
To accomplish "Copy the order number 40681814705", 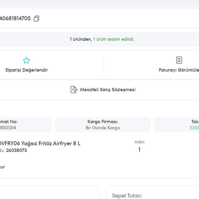I will [37, 19].
